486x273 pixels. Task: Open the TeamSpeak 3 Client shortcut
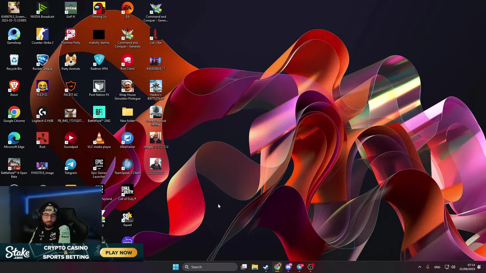point(128,167)
